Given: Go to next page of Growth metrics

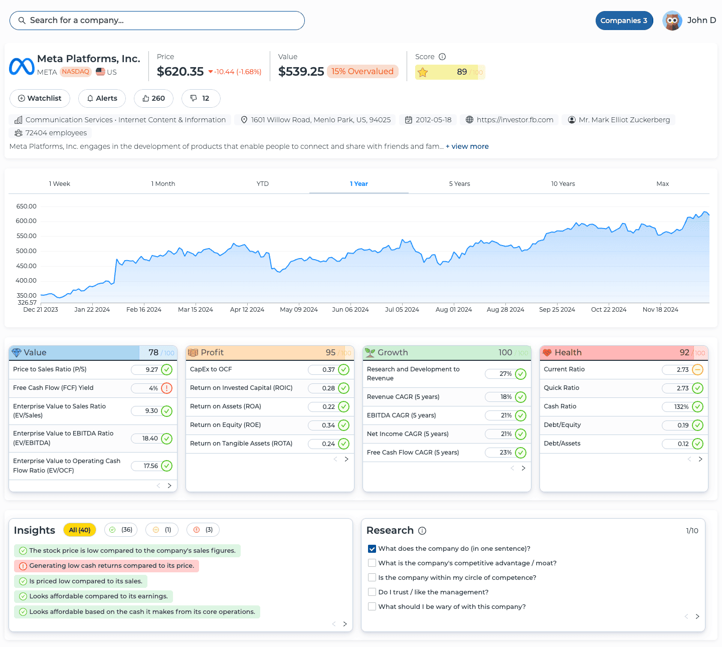Looking at the screenshot, I should [523, 468].
